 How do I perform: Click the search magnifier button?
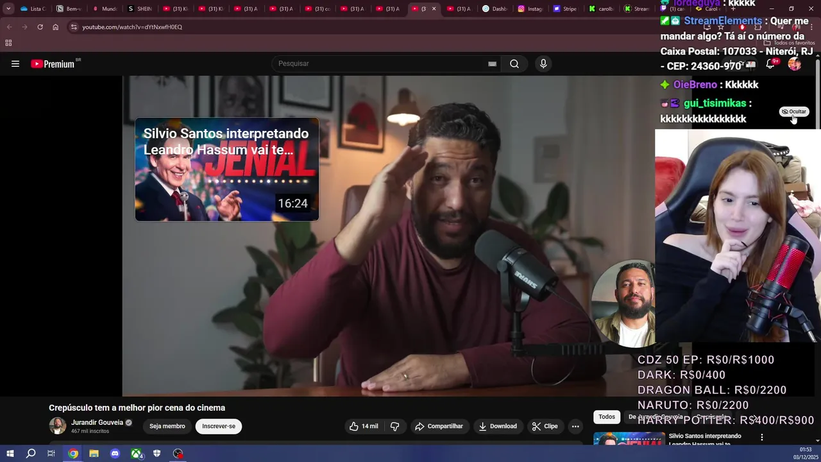point(514,64)
